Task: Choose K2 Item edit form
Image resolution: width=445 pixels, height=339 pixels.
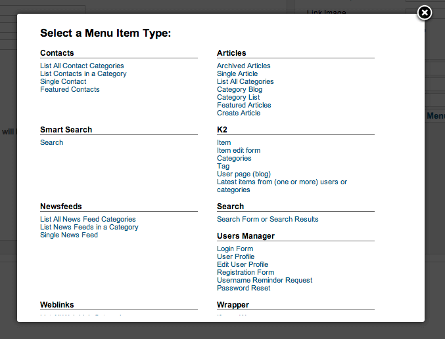Action: point(239,150)
